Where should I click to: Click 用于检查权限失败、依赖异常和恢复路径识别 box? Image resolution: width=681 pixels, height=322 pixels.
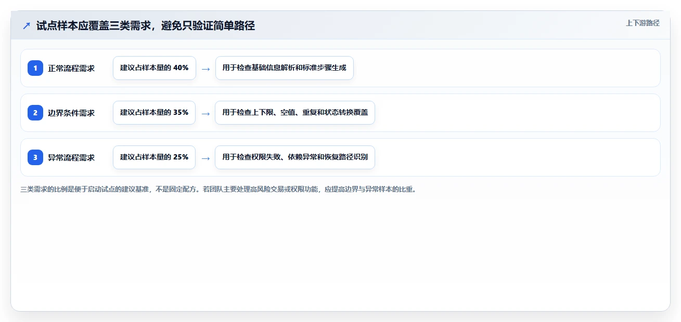click(x=295, y=157)
